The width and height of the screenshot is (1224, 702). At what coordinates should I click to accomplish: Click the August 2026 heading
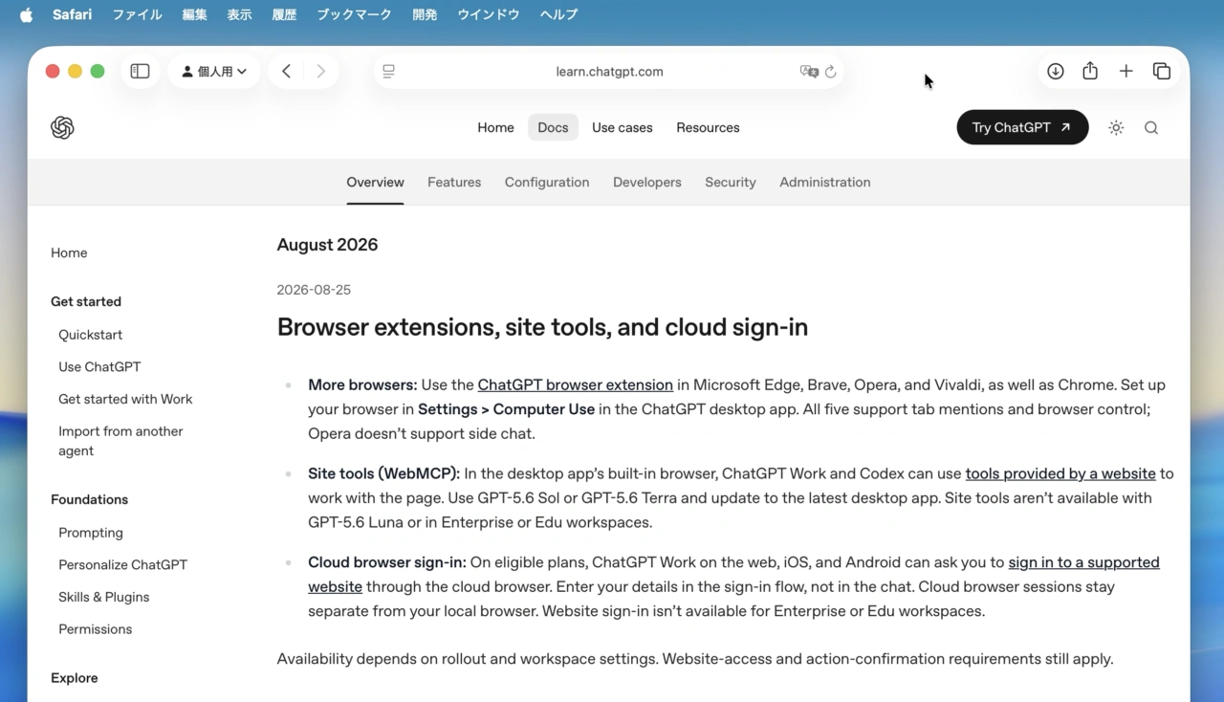[x=327, y=245]
